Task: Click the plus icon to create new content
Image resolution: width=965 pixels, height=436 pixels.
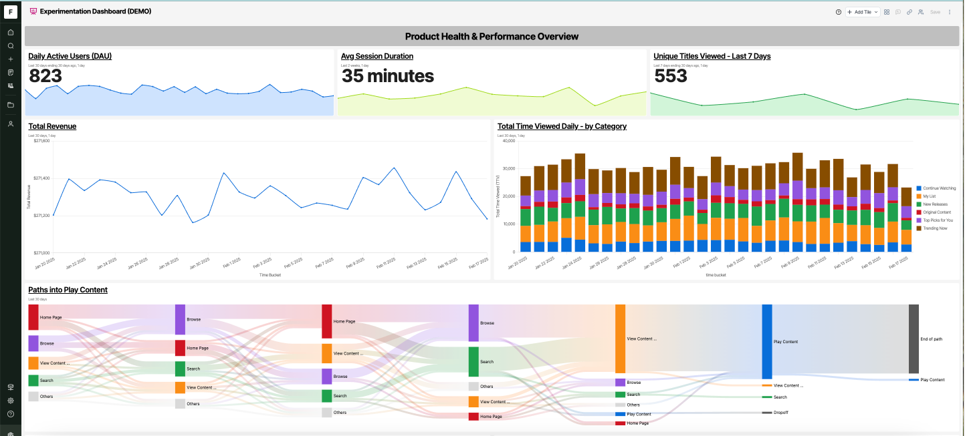Action: 10,59
